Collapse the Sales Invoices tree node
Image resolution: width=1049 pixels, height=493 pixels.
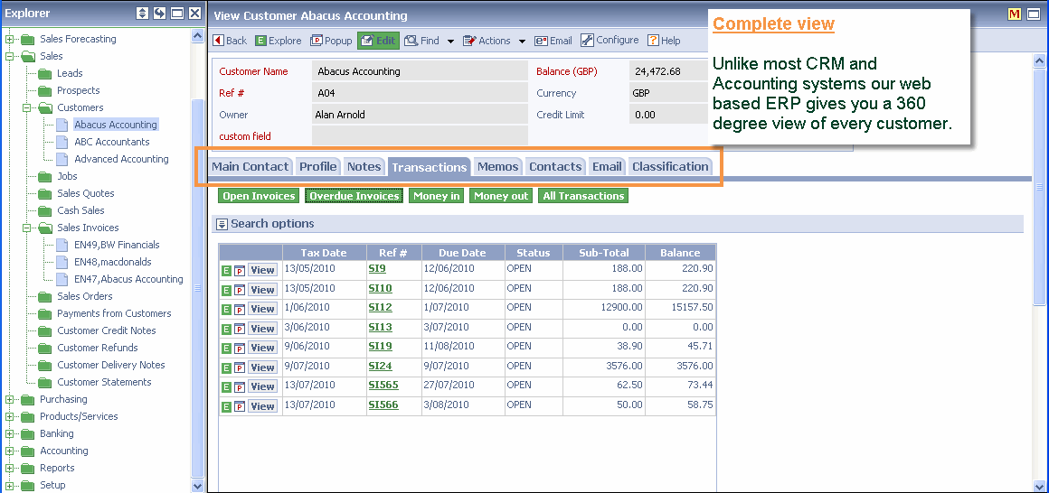click(x=28, y=228)
